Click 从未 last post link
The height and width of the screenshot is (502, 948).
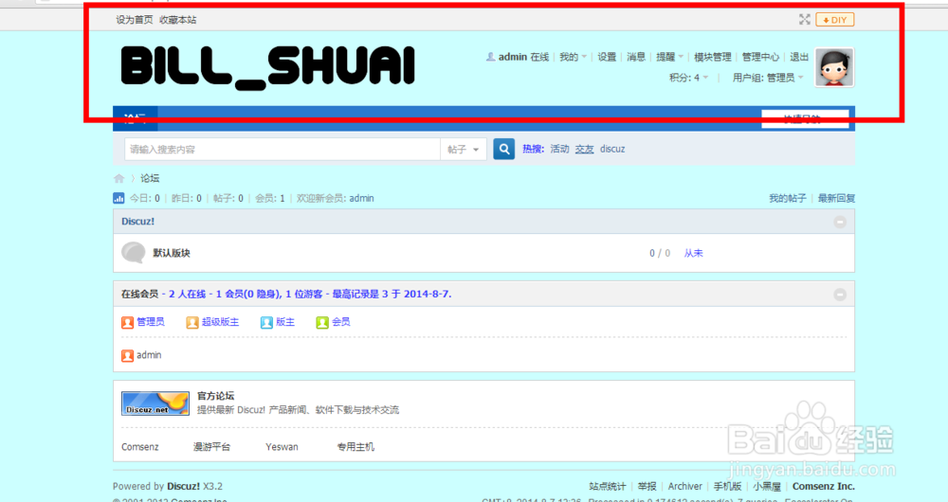[694, 253]
